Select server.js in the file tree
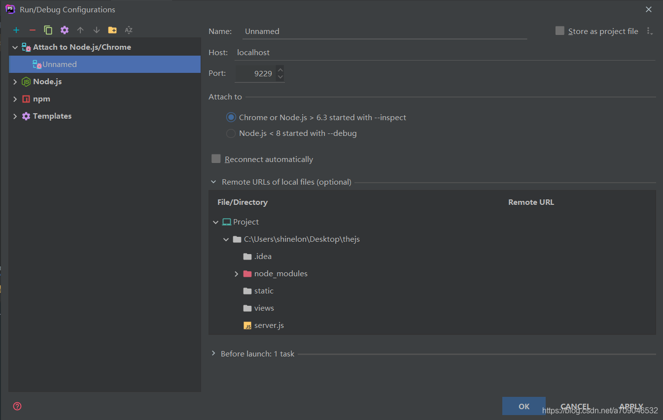 269,325
